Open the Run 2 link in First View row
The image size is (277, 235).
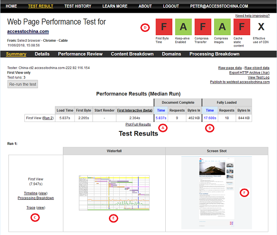[48, 118]
